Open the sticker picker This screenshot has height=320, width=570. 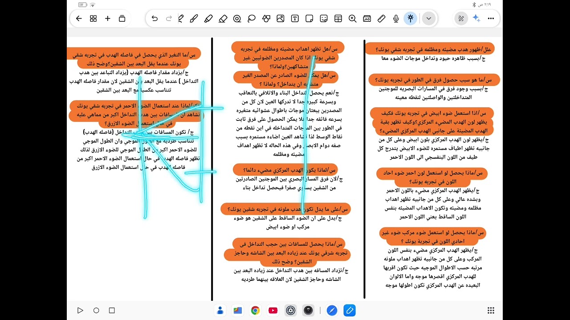324,19
